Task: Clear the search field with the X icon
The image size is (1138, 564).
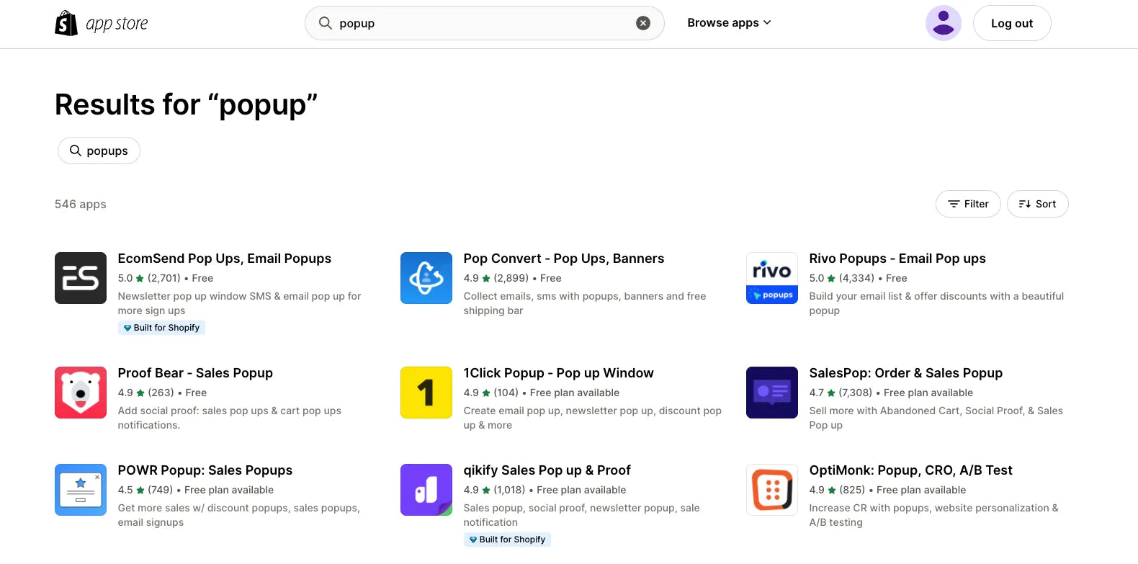Action: click(643, 23)
